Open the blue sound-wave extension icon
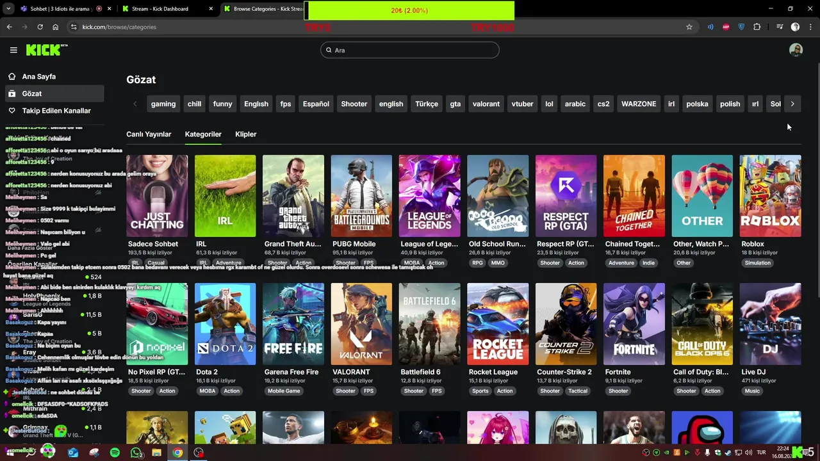Image resolution: width=820 pixels, height=461 pixels. point(710,27)
